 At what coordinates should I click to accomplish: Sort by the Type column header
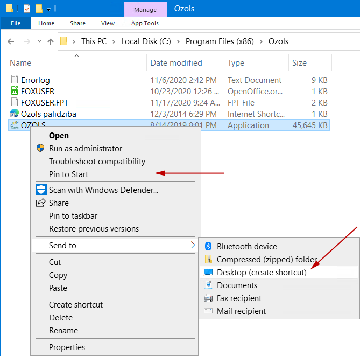(x=236, y=62)
